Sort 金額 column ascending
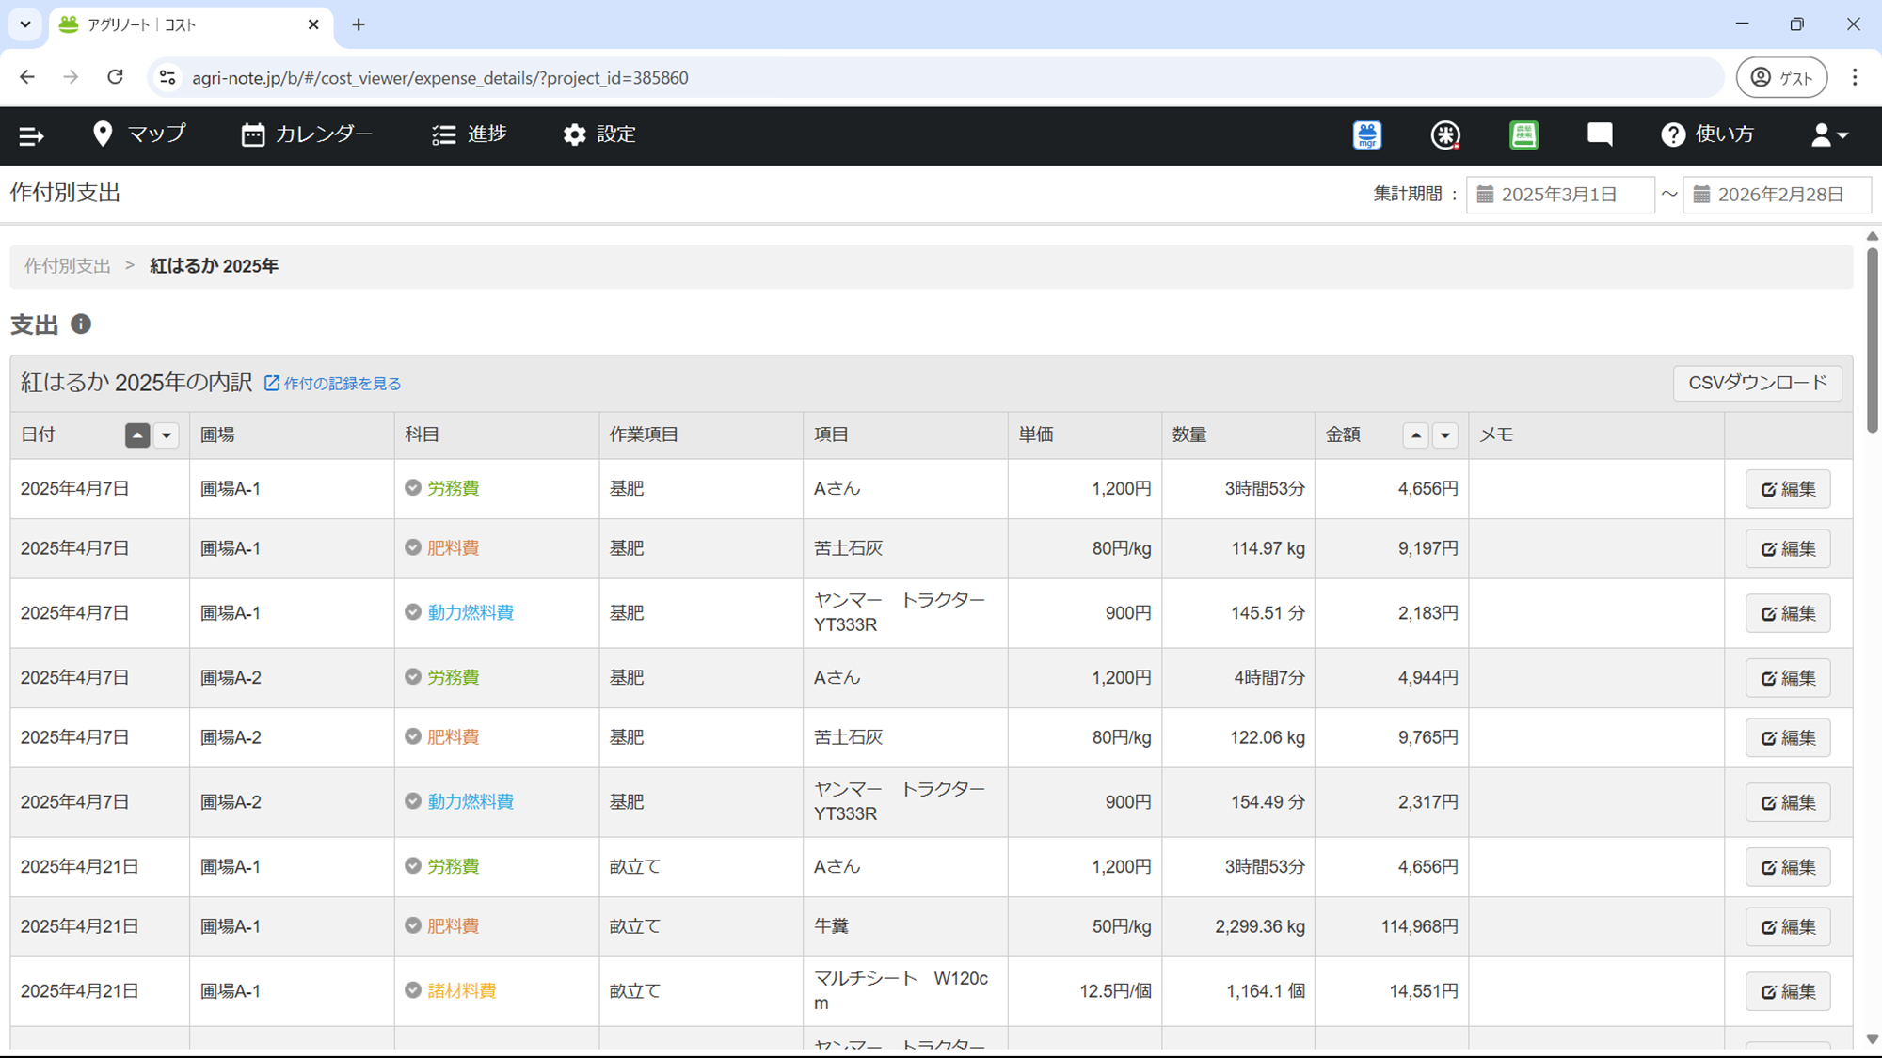Image resolution: width=1882 pixels, height=1058 pixels. click(1415, 435)
